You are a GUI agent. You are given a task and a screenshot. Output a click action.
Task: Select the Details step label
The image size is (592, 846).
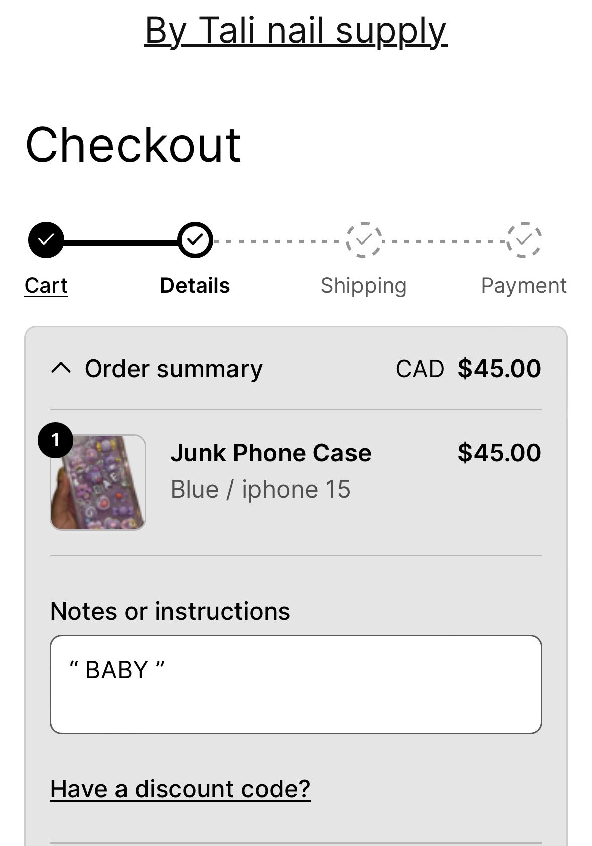195,286
